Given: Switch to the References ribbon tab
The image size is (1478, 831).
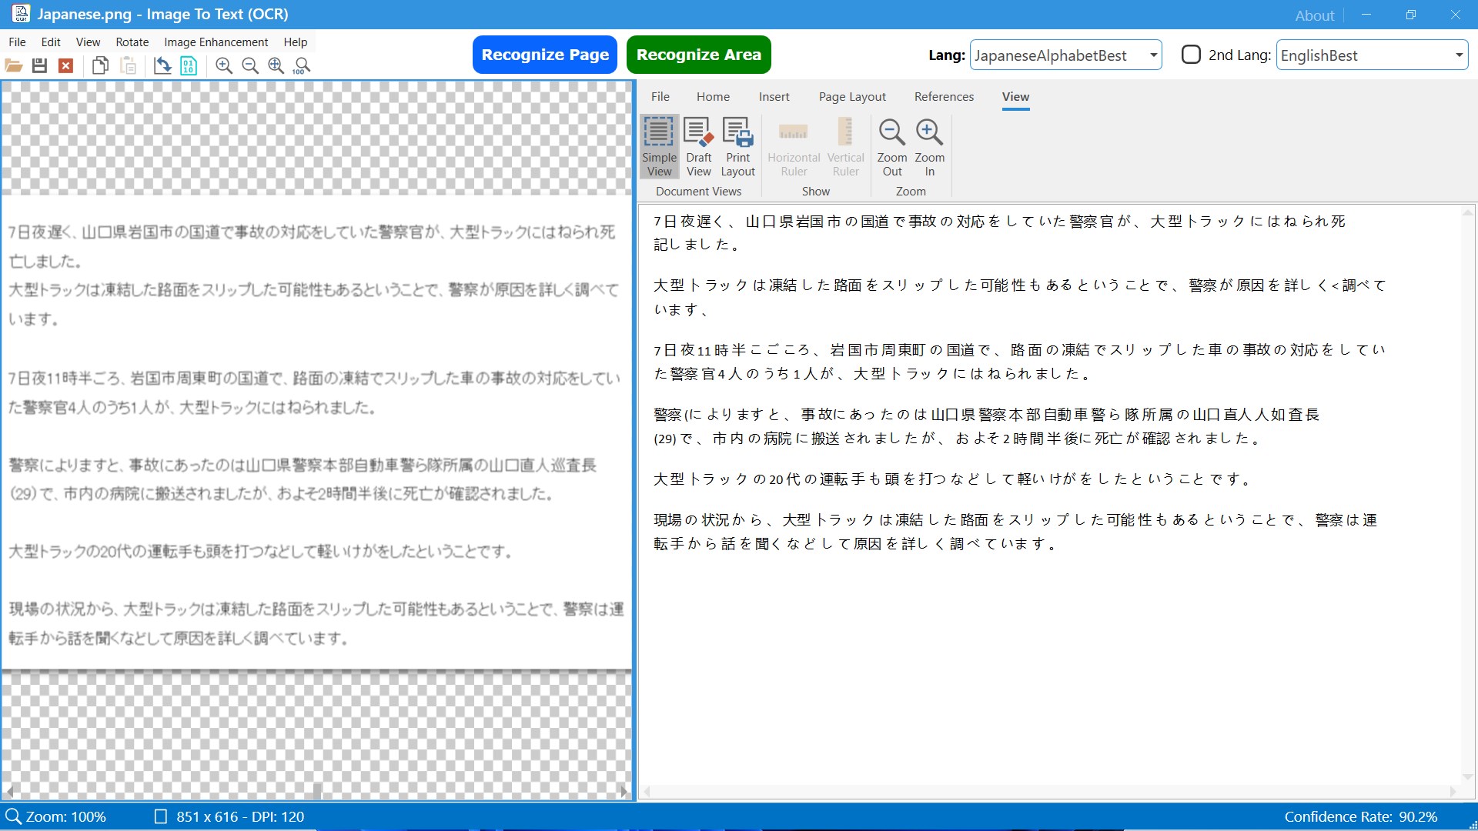Looking at the screenshot, I should 944,97.
